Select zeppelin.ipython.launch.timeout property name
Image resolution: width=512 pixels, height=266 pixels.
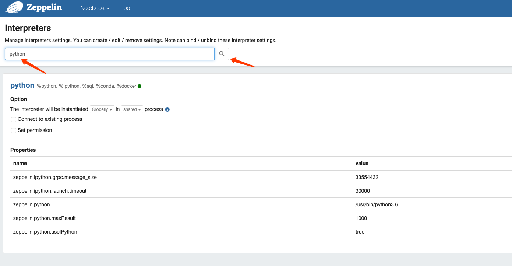pos(50,191)
